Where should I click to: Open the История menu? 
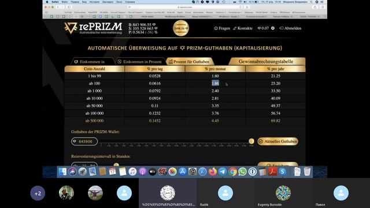[x=94, y=2]
